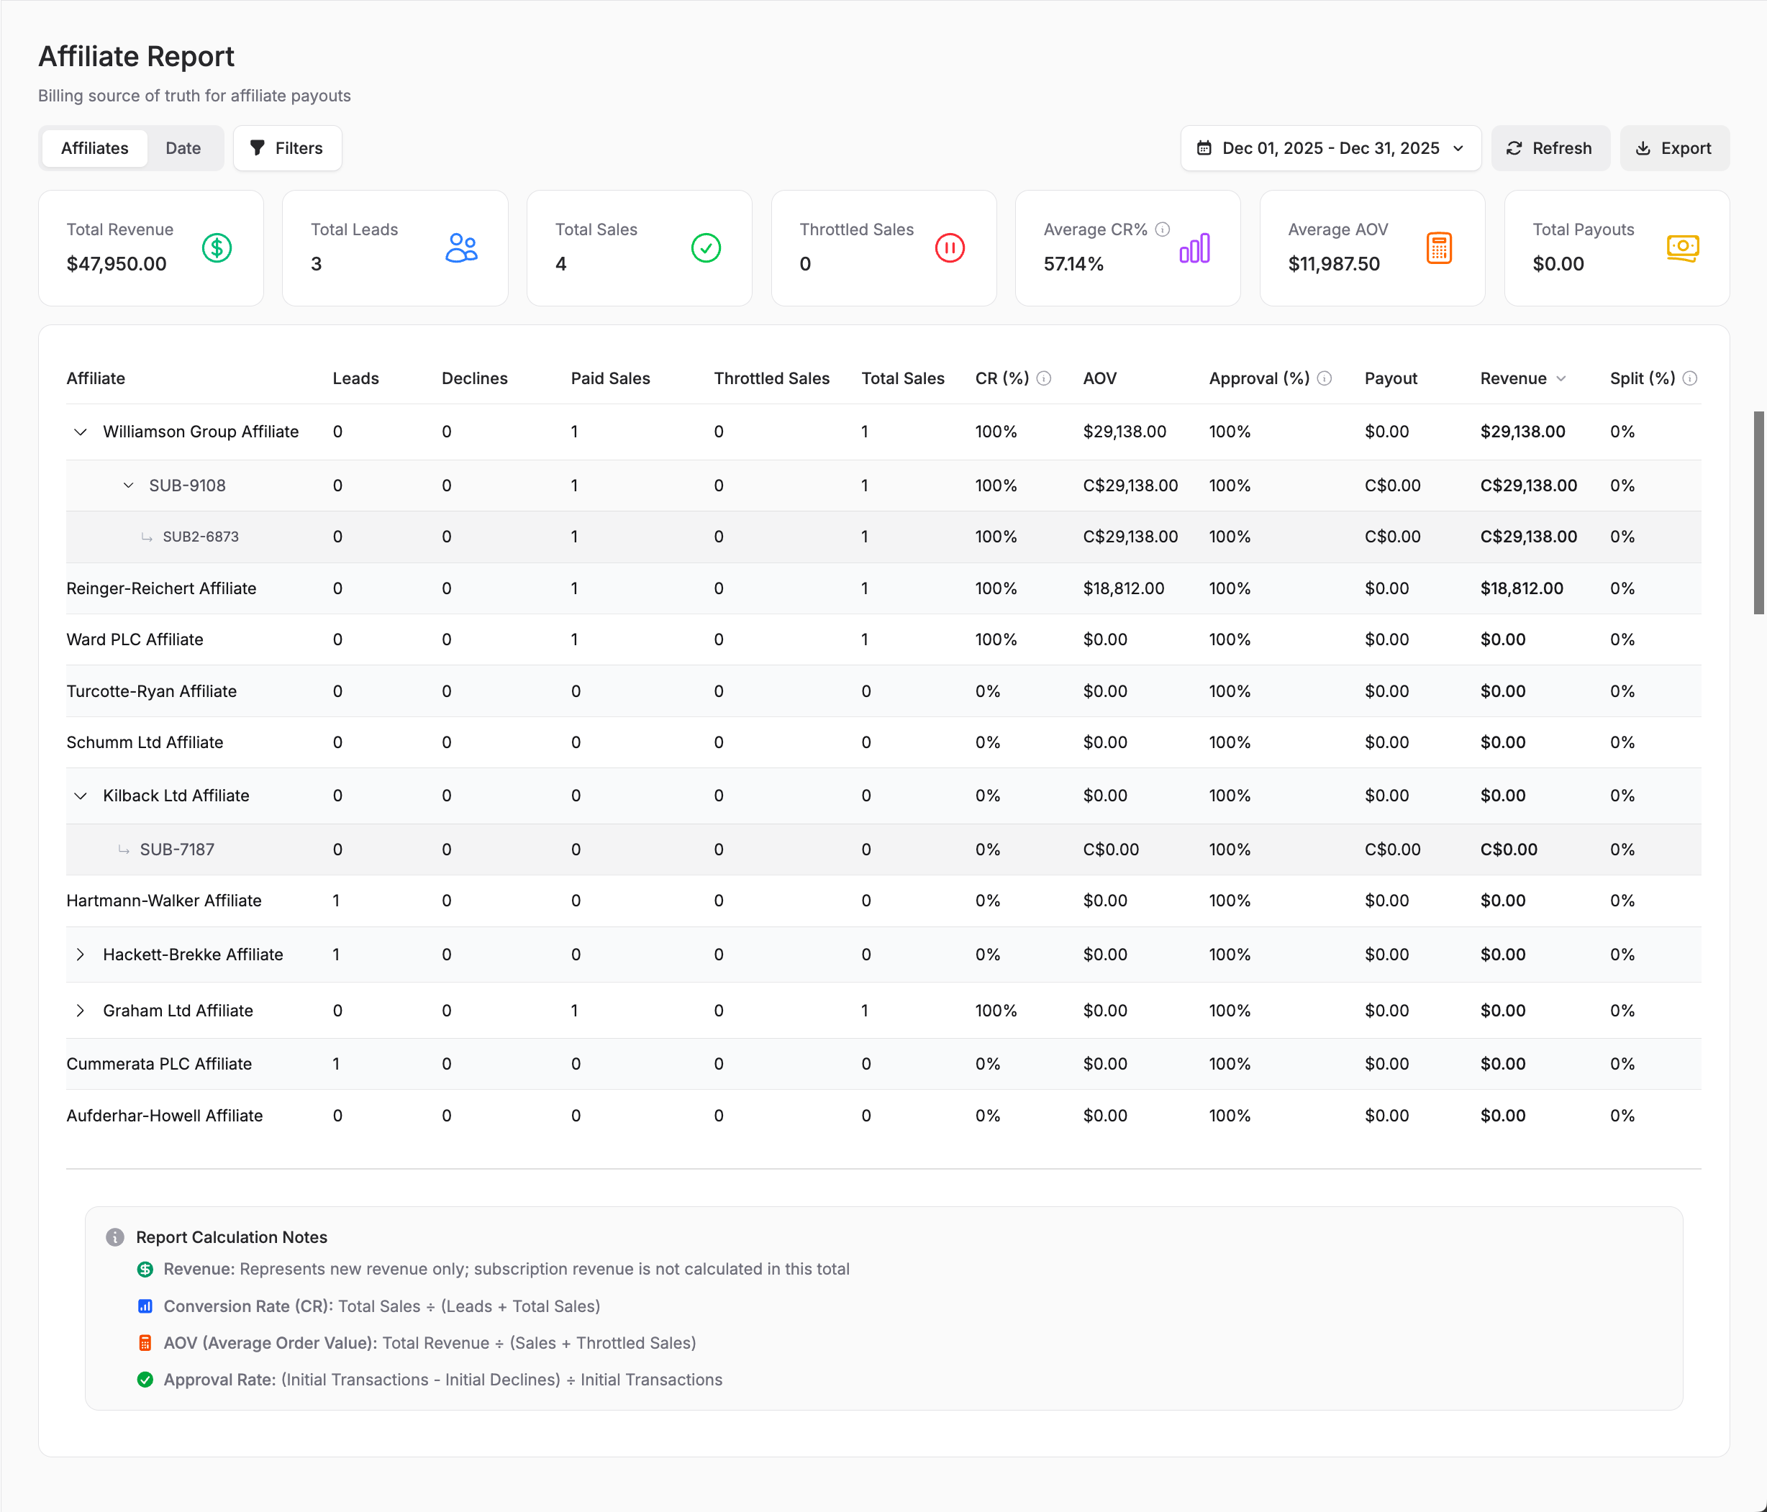The width and height of the screenshot is (1767, 1512).
Task: Click the Split (%) column info icon
Action: coord(1689,378)
